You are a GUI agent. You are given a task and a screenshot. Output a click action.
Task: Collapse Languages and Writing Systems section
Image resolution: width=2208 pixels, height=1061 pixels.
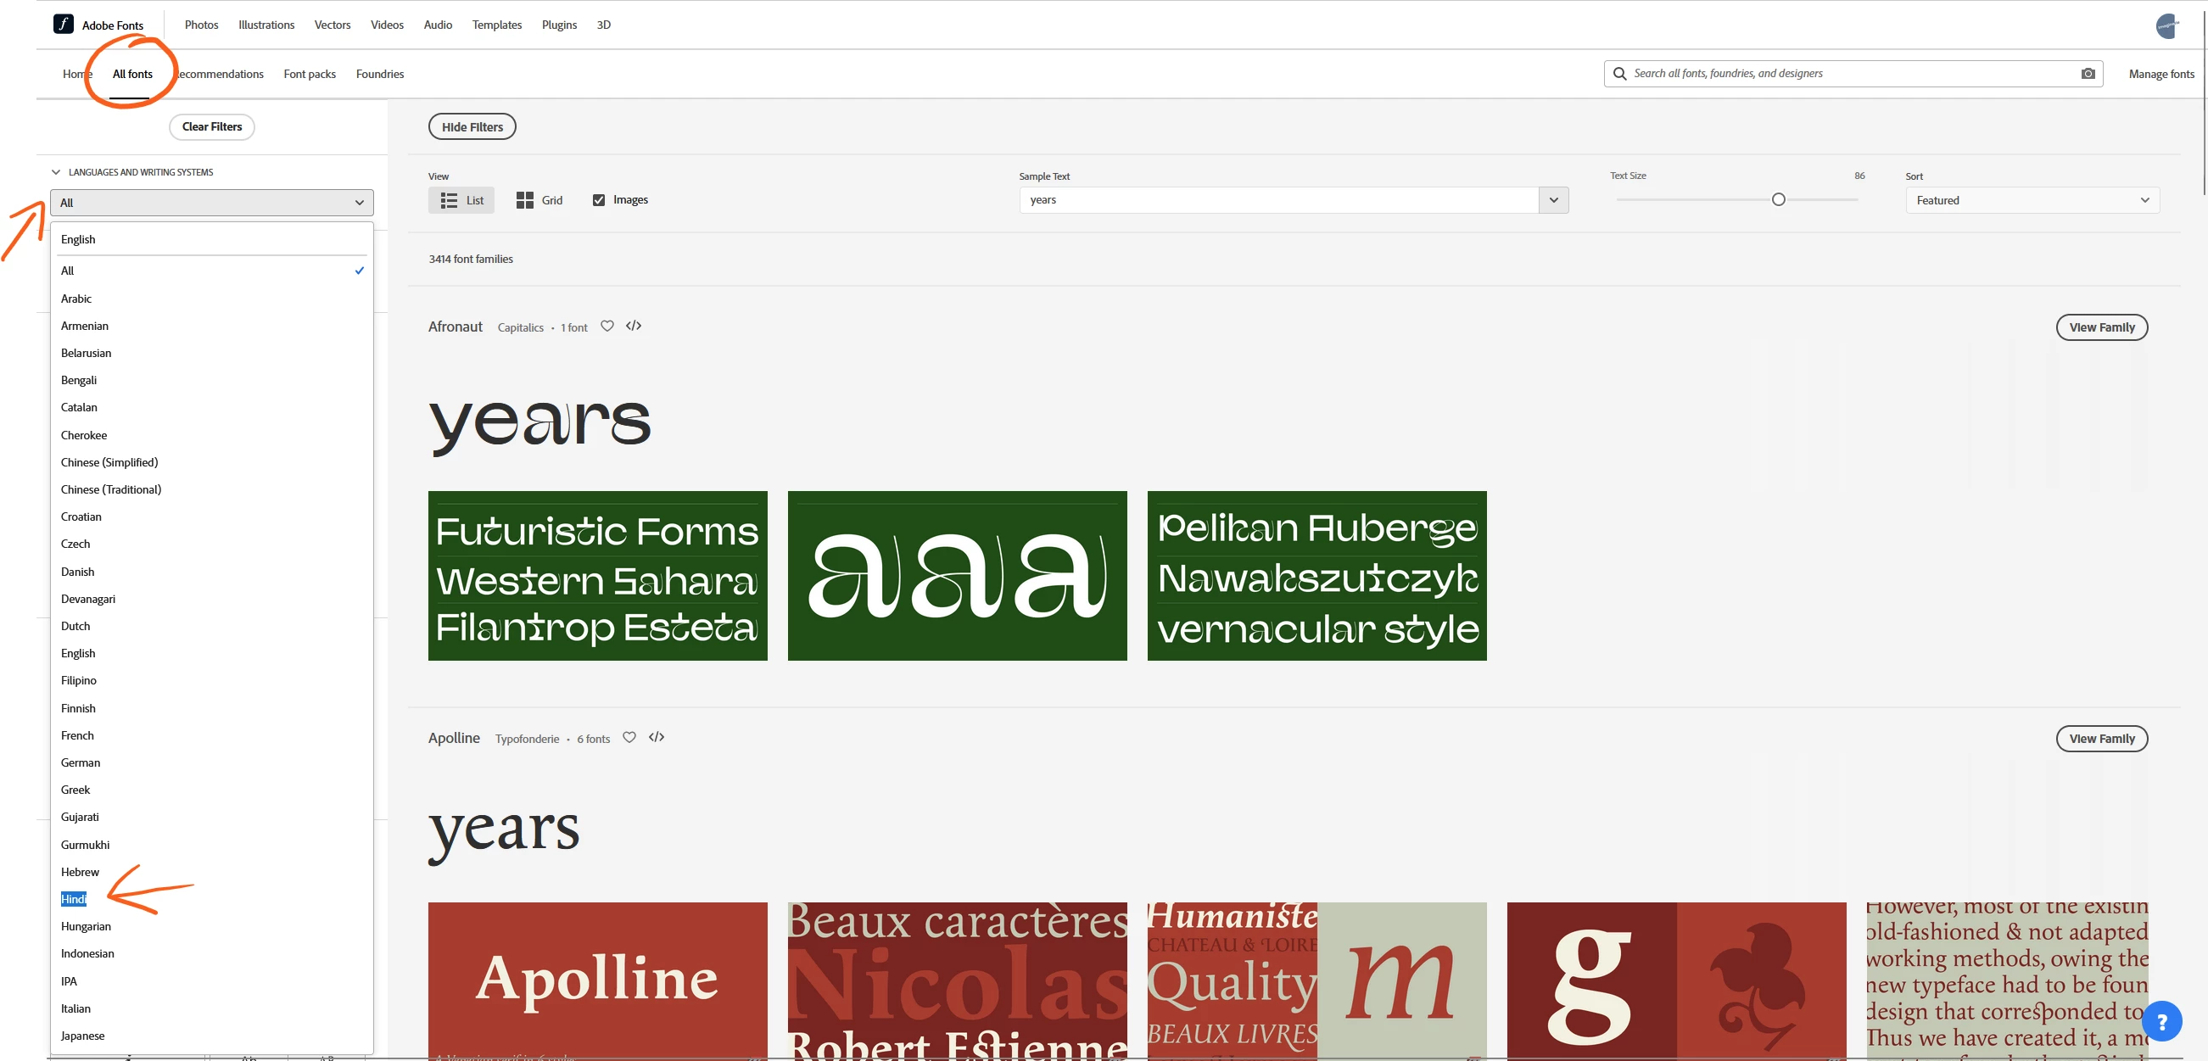(57, 172)
